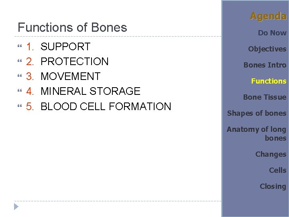Open the Cells agenda section
The width and height of the screenshot is (289, 217).
click(x=277, y=170)
